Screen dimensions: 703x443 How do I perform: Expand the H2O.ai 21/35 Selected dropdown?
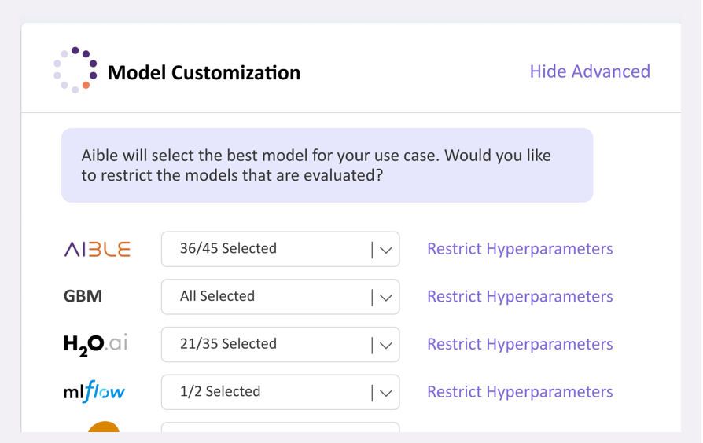(280, 345)
